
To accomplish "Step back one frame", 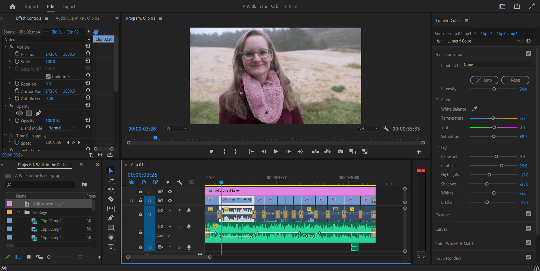I will point(264,151).
